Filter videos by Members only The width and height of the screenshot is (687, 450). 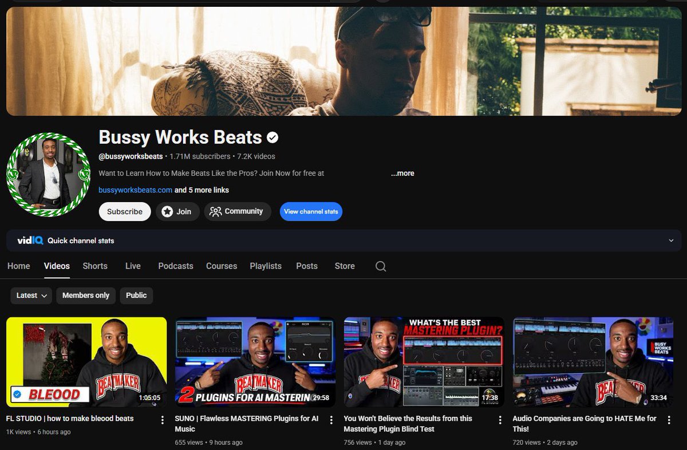(86, 295)
